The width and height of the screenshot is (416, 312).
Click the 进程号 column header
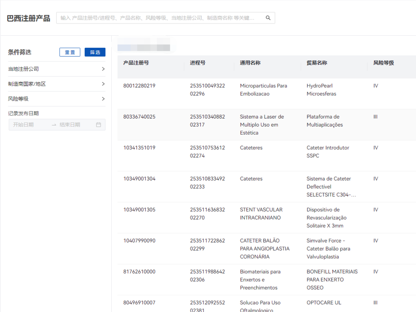pos(198,63)
